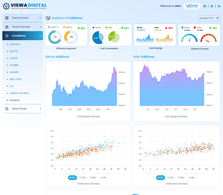
Task: Open calendar icon in date field
Action: tap(218, 18)
